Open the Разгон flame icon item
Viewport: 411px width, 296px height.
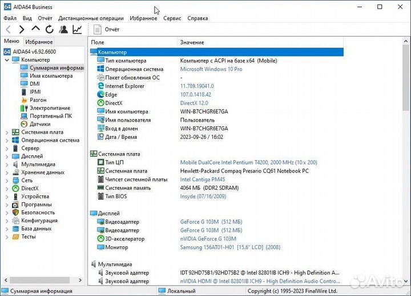[x=25, y=100]
